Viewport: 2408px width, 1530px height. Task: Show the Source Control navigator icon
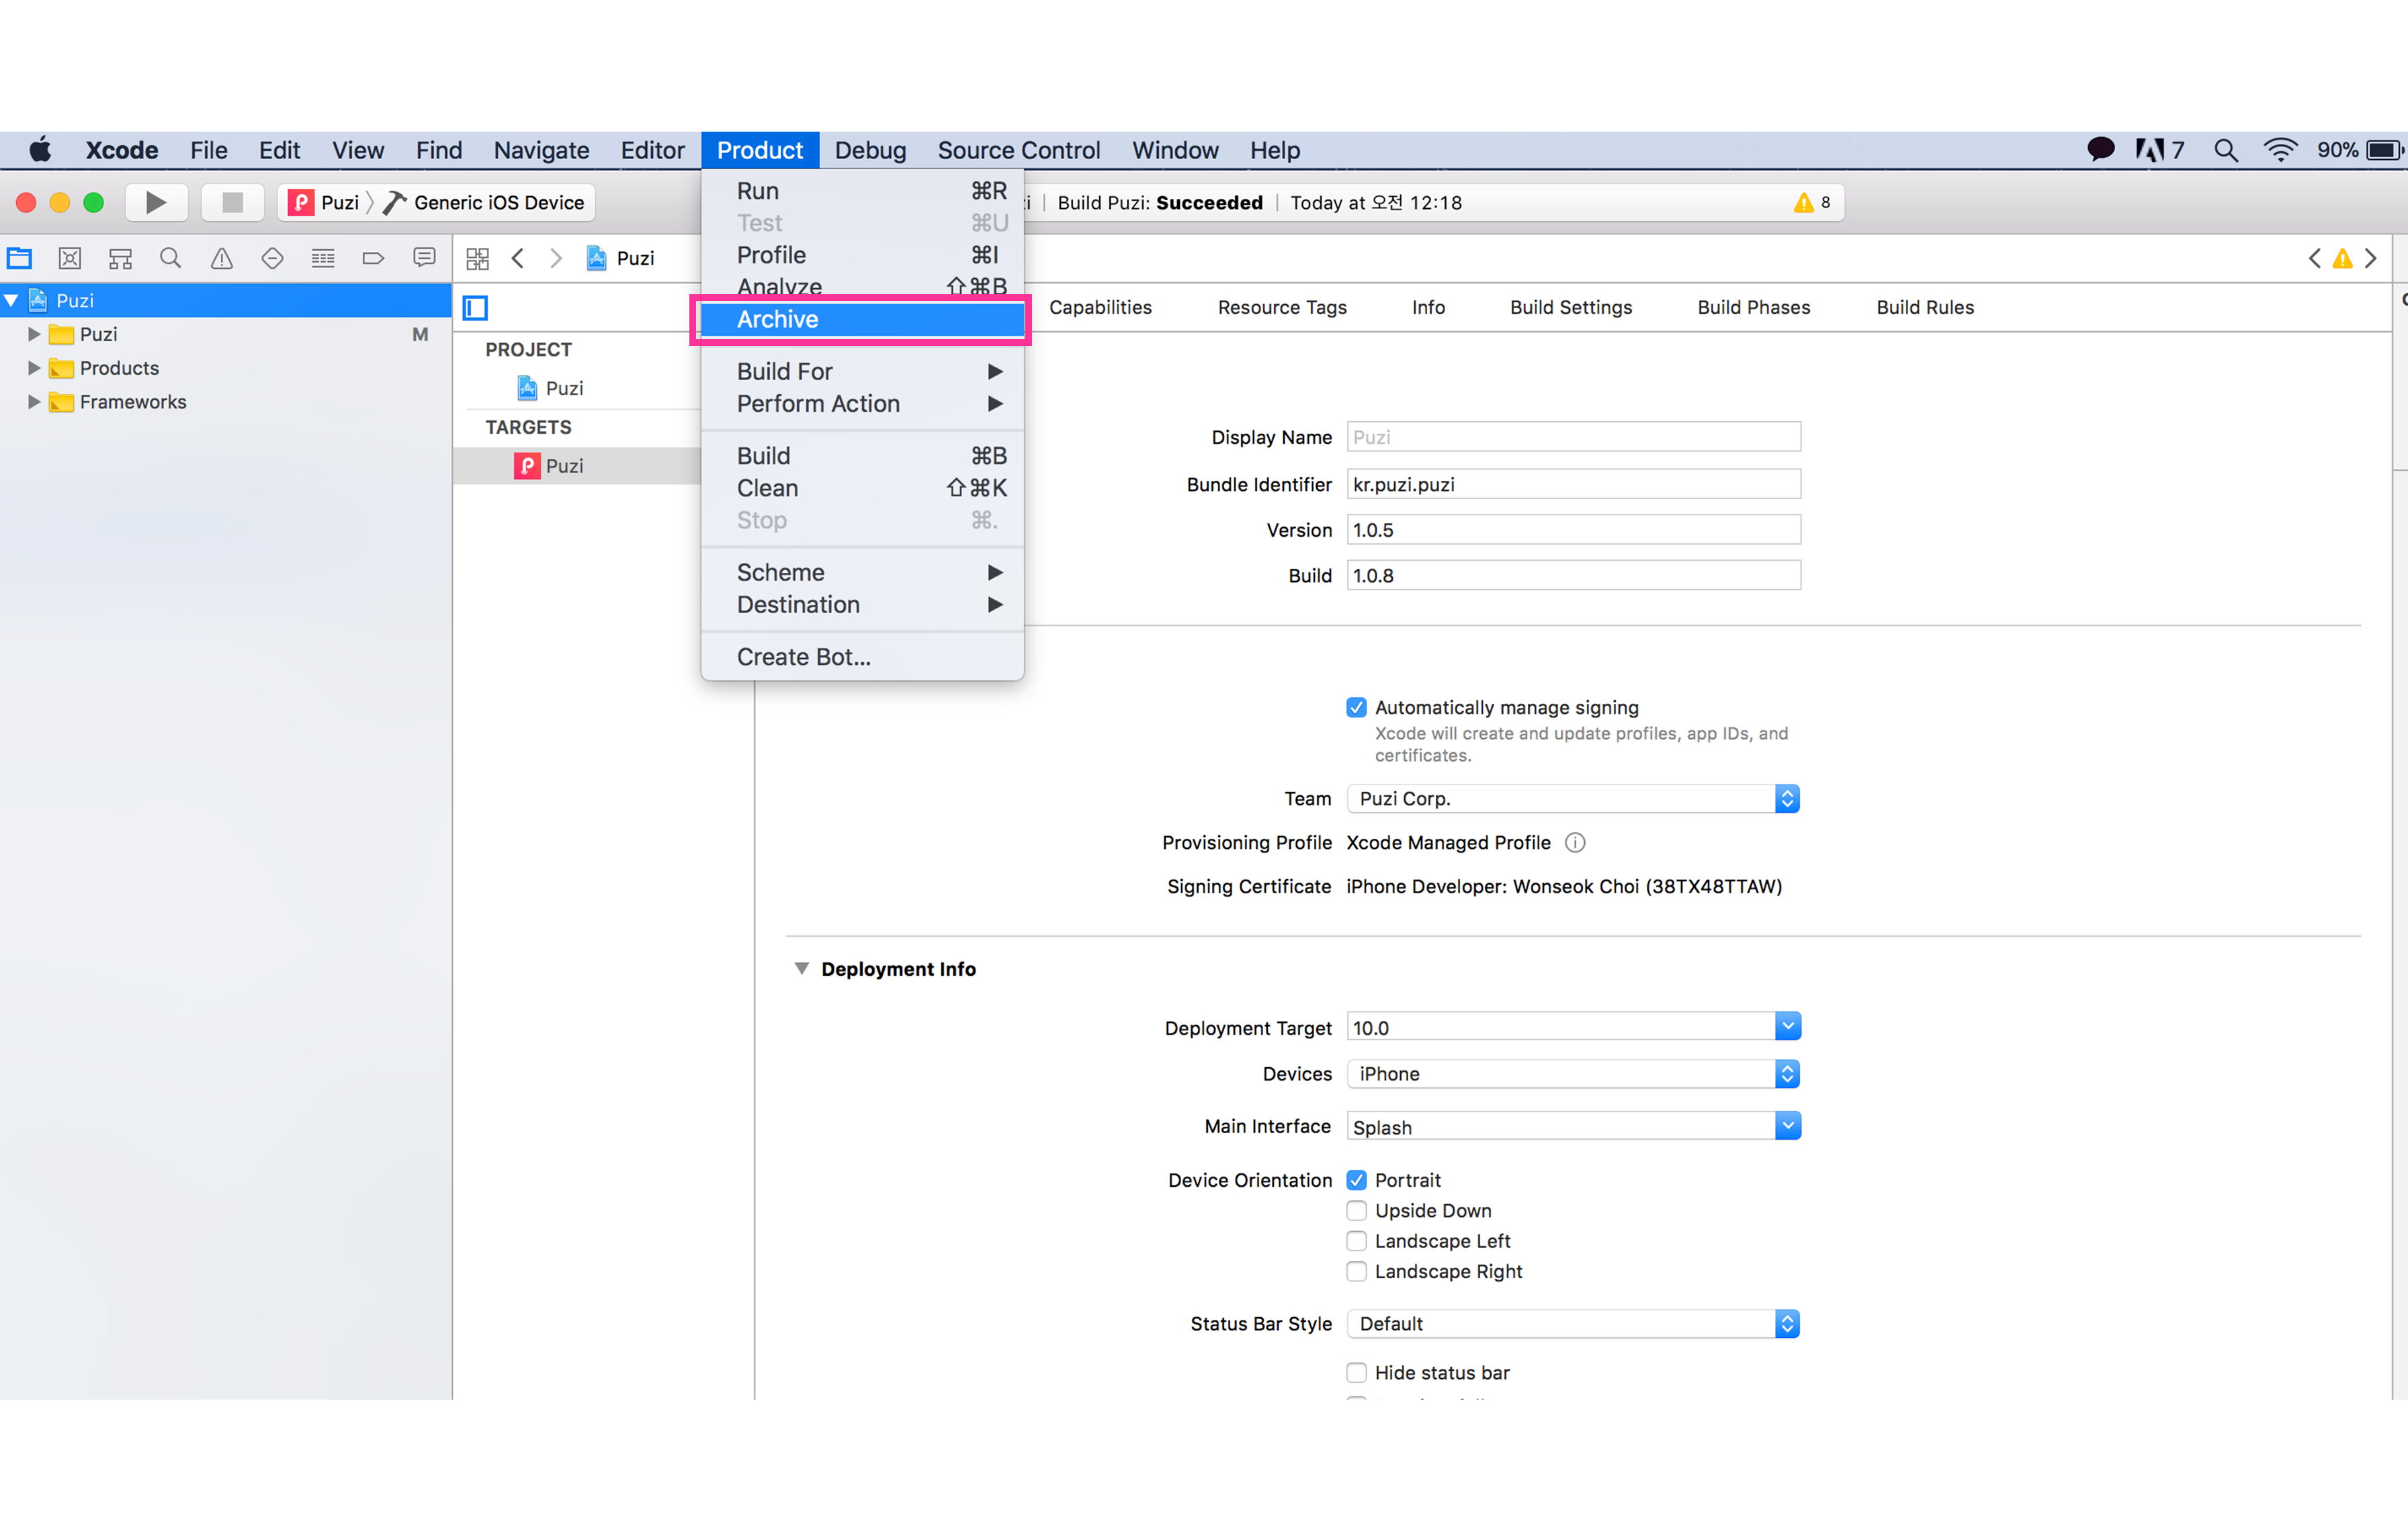pos(70,259)
